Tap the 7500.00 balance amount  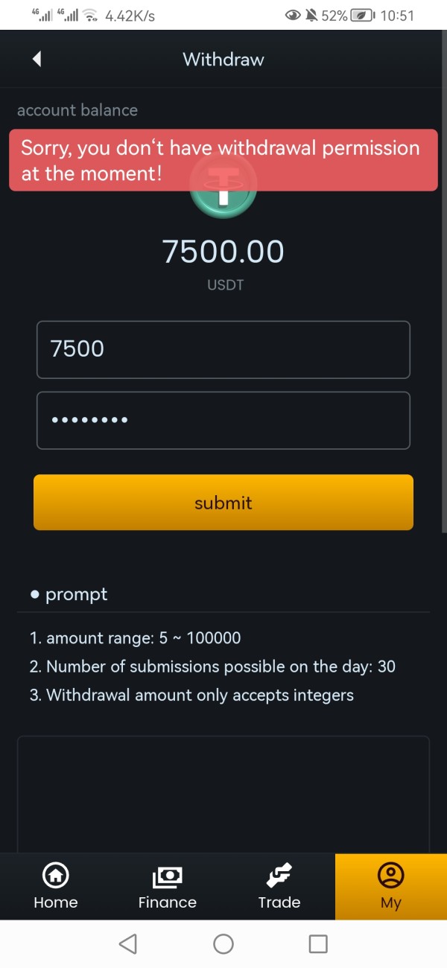223,252
